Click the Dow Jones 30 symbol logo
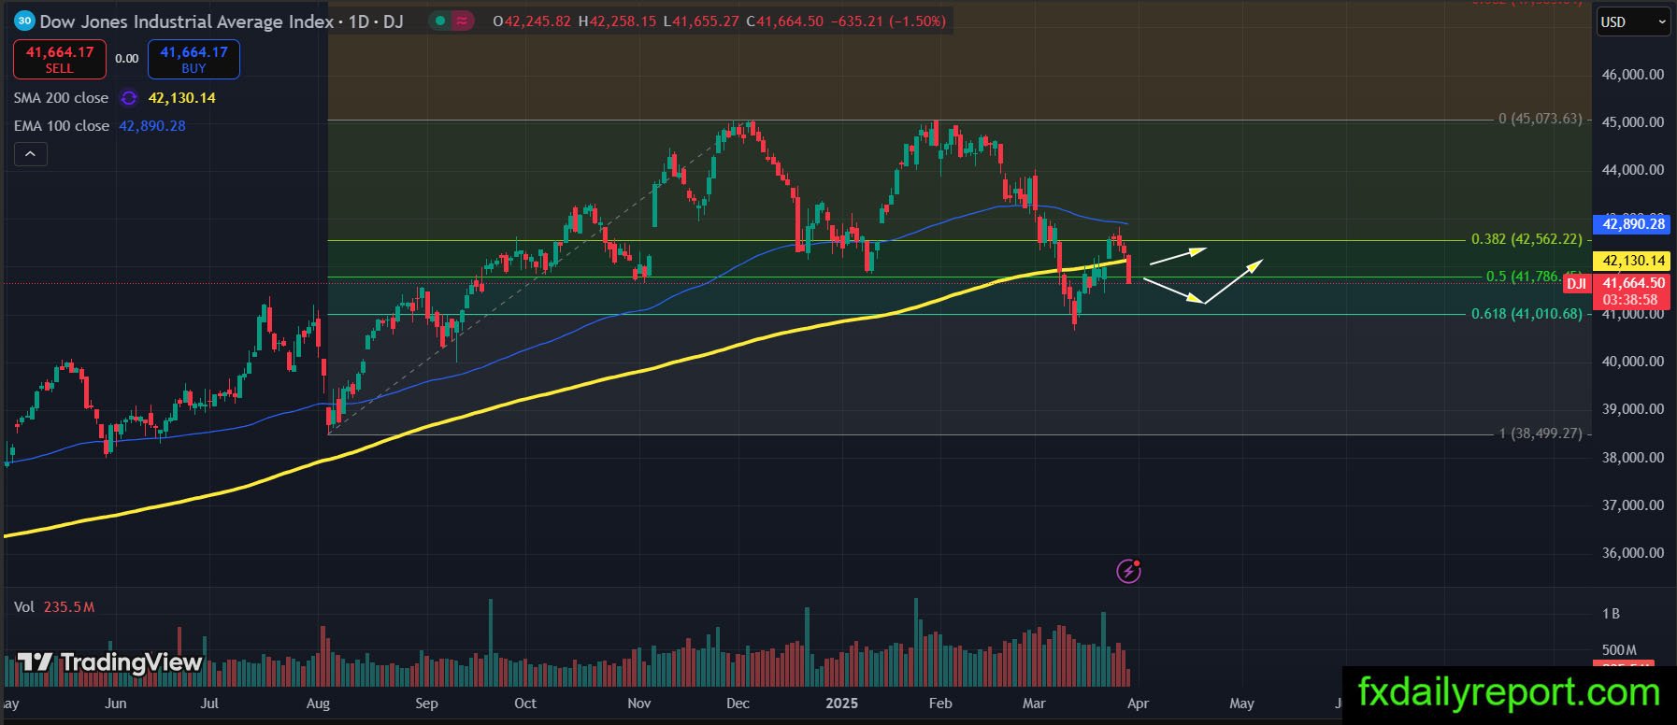This screenshot has height=725, width=1677. [x=24, y=21]
